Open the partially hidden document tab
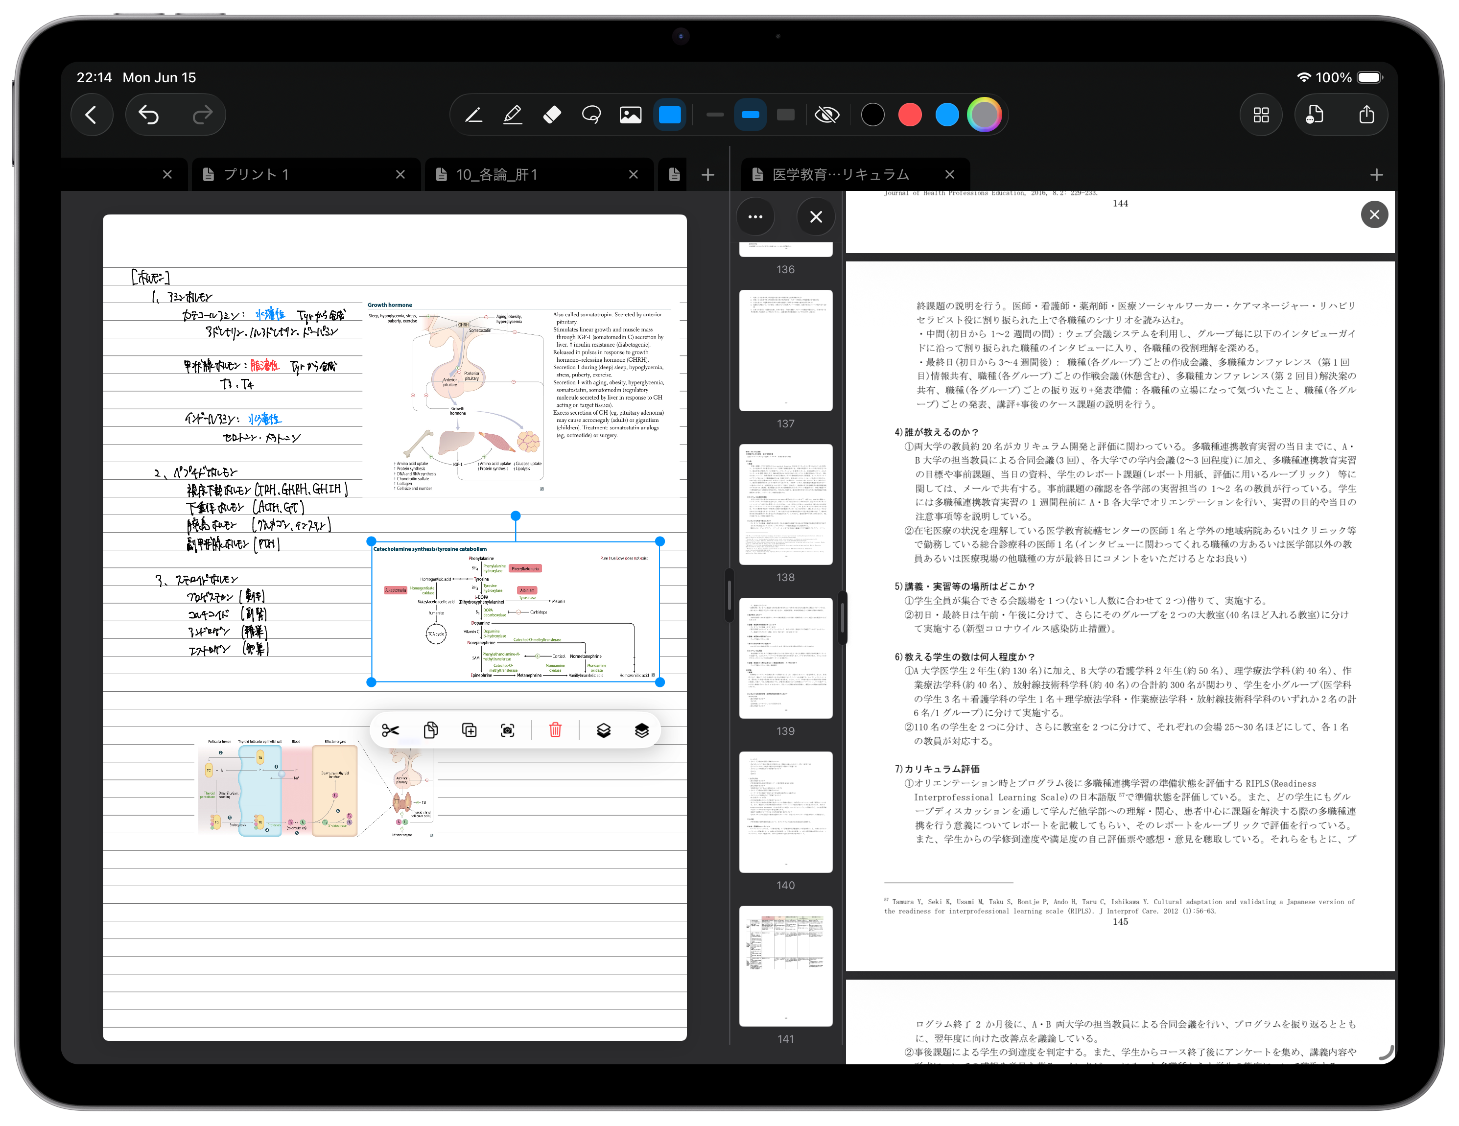 coord(673,174)
